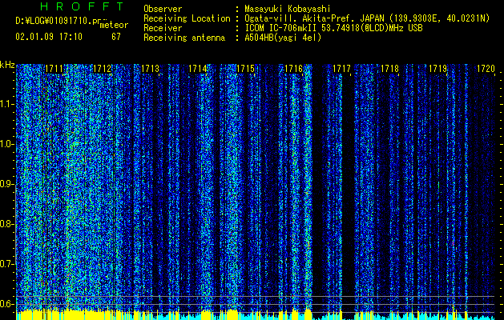The height and width of the screenshot is (320, 504).
Task: Click the Observer field label
Action: [x=163, y=9]
